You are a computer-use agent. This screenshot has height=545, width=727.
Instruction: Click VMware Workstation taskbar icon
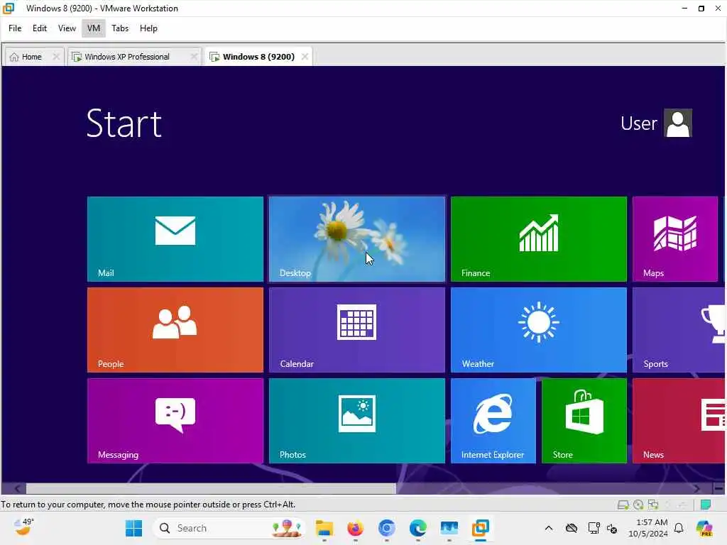481,528
